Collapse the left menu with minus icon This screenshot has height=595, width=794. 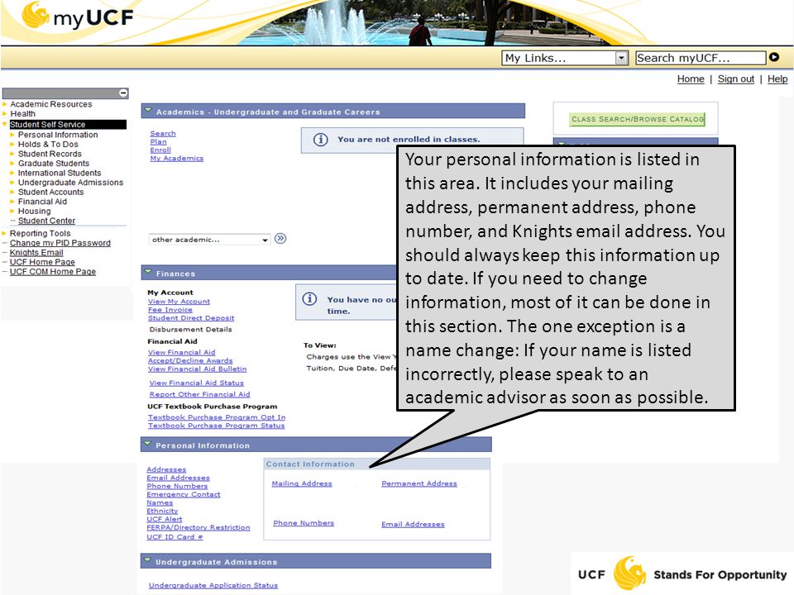pyautogui.click(x=123, y=93)
